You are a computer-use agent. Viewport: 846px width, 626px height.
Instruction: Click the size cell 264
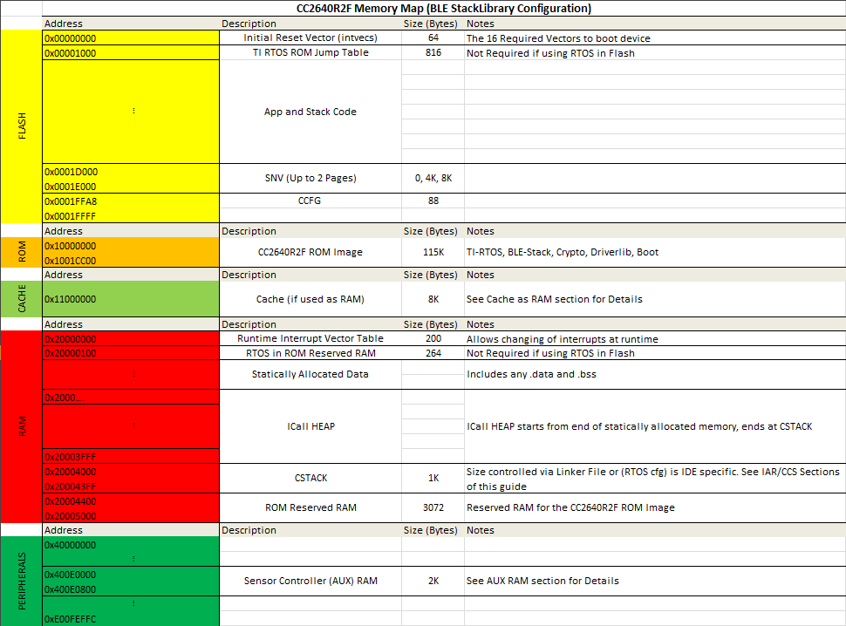pyautogui.click(x=433, y=353)
